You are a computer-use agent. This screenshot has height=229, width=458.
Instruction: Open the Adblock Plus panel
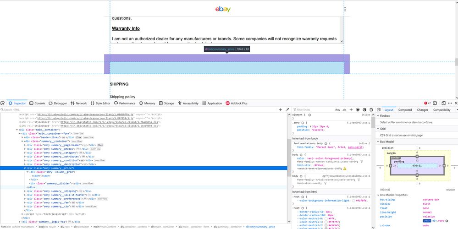point(236,103)
